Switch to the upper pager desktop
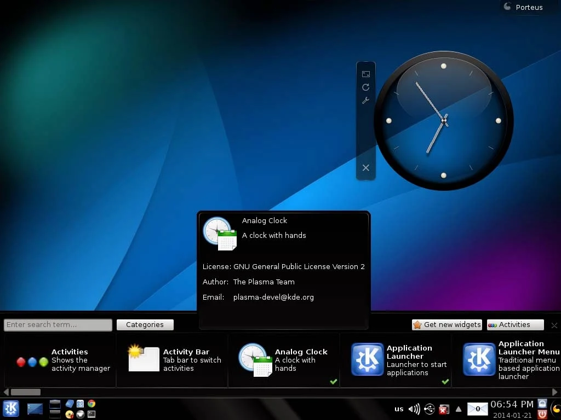The image size is (561, 420). click(55, 404)
